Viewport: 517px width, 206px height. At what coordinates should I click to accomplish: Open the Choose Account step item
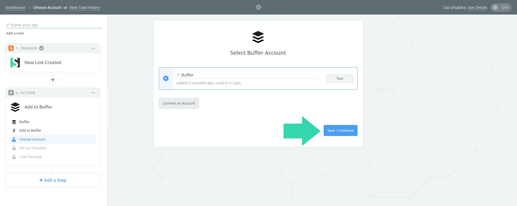click(32, 139)
